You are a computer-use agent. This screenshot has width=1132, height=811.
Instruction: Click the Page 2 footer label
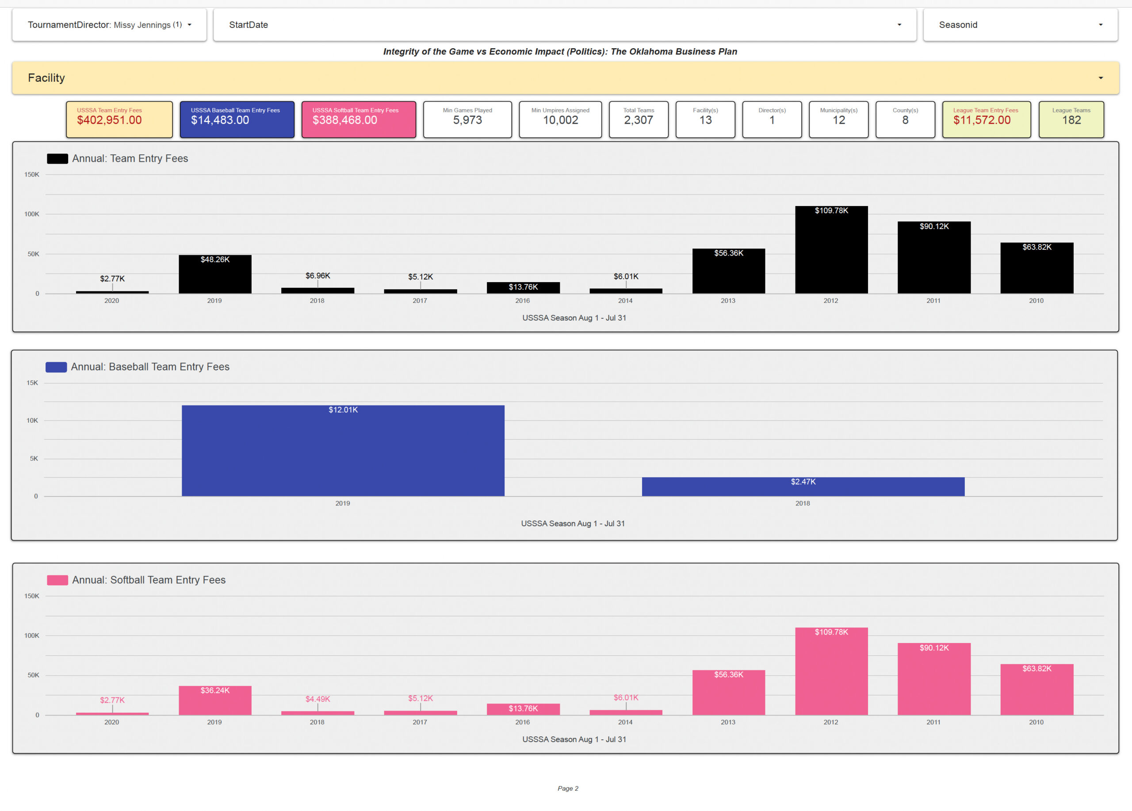567,788
